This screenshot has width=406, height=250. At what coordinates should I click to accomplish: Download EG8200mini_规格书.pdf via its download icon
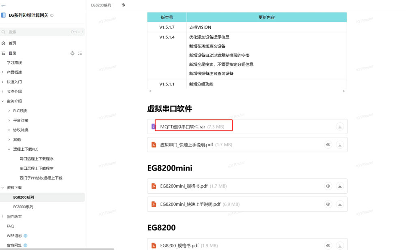[x=340, y=186]
